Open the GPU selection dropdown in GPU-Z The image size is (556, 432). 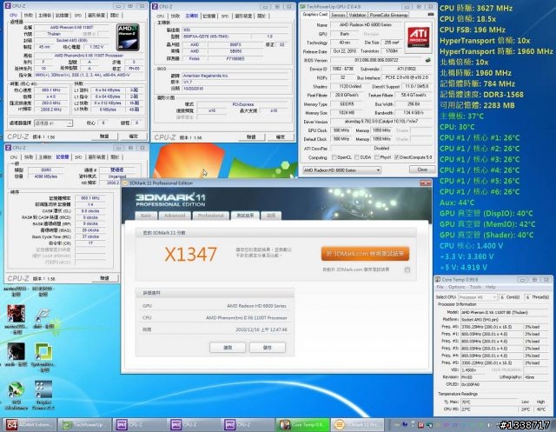point(341,170)
